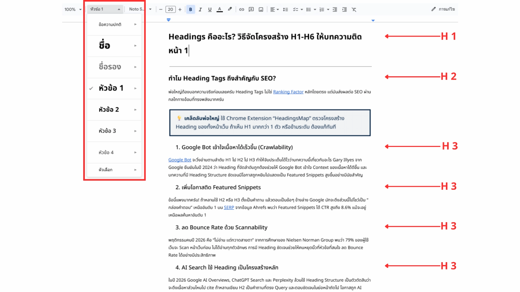Select the ชื่อรอง subtitle style
Viewport: 520px width, 292px height.
point(114,67)
